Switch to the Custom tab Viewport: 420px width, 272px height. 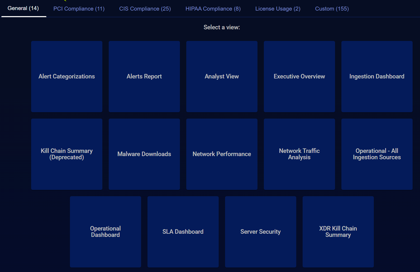332,9
